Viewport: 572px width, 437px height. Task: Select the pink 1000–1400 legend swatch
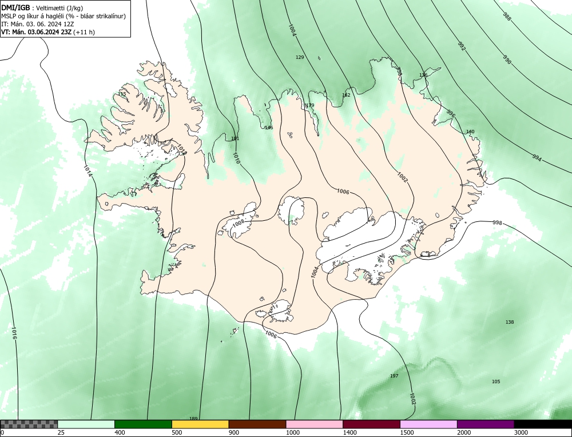pyautogui.click(x=315, y=424)
